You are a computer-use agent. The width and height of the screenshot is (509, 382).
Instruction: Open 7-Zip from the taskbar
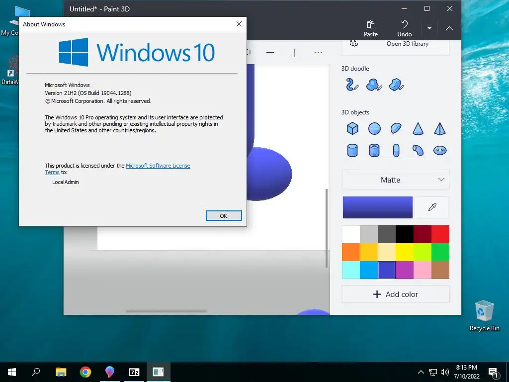tap(134, 372)
